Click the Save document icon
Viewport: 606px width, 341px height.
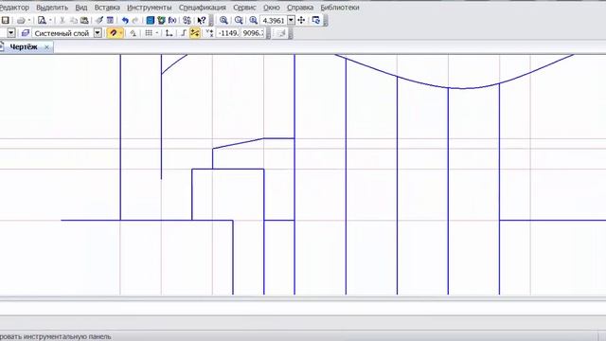5,20
